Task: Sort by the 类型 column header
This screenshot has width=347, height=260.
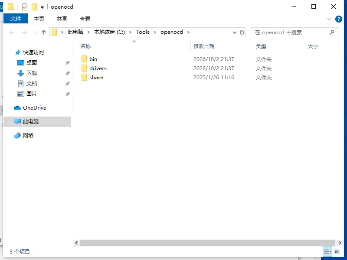Action: [x=261, y=46]
